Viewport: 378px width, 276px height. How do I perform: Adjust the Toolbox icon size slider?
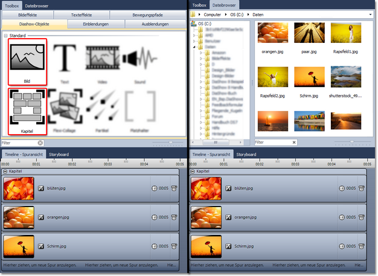[x=171, y=143]
